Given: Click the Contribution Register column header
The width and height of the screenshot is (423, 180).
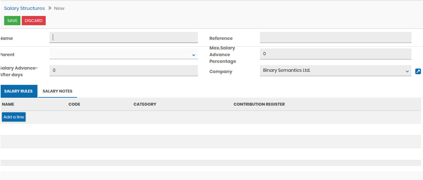Looking at the screenshot, I should click(x=259, y=104).
